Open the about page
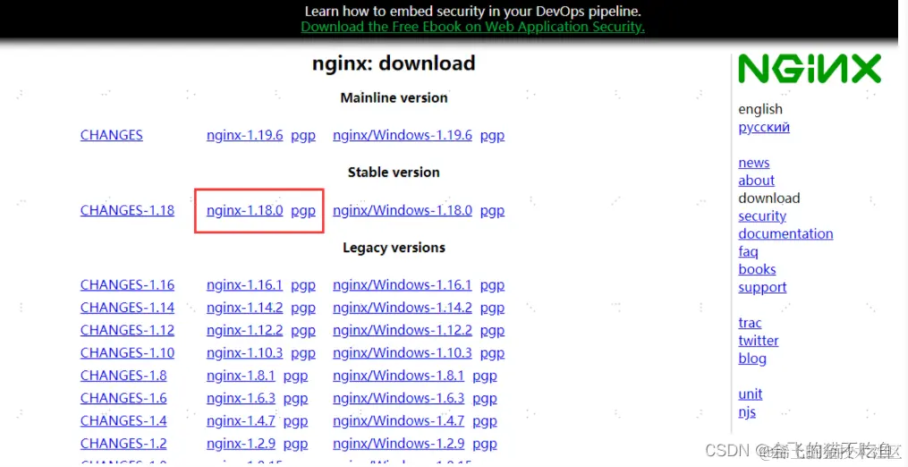 [x=756, y=180]
